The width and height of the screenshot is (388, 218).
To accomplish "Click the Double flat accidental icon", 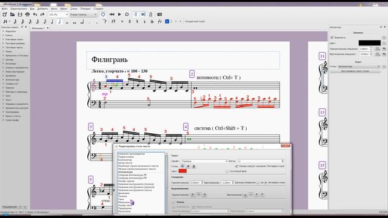I will 152,22.
